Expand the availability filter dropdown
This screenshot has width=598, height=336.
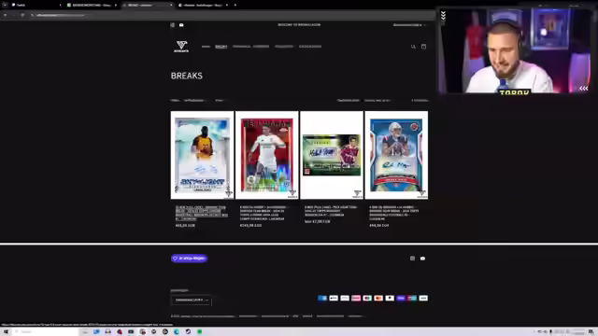(x=195, y=101)
